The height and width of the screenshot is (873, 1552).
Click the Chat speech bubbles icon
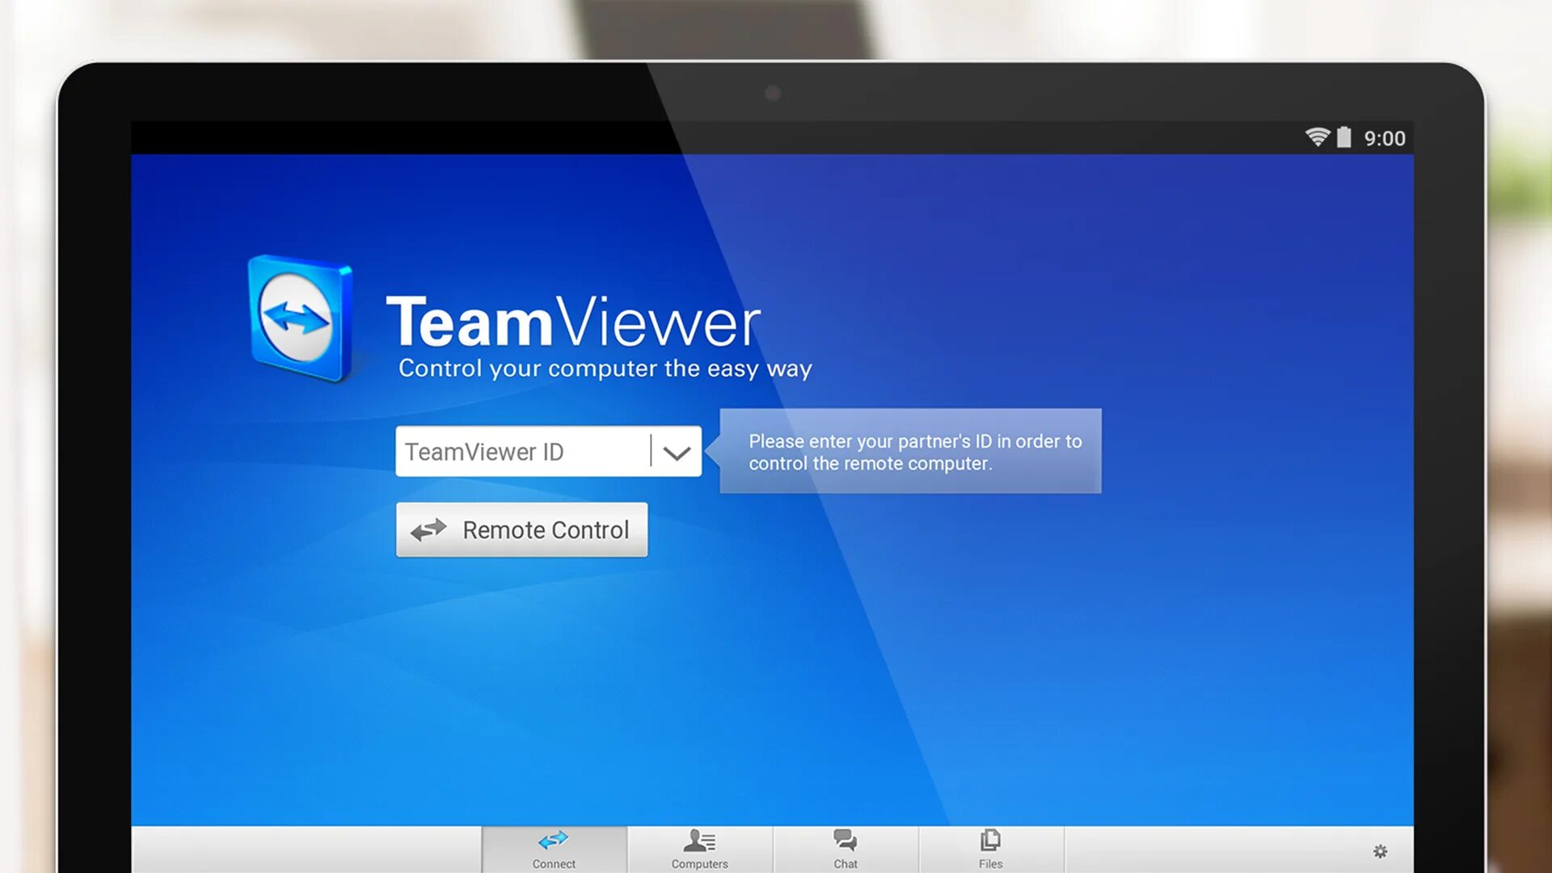(x=845, y=841)
